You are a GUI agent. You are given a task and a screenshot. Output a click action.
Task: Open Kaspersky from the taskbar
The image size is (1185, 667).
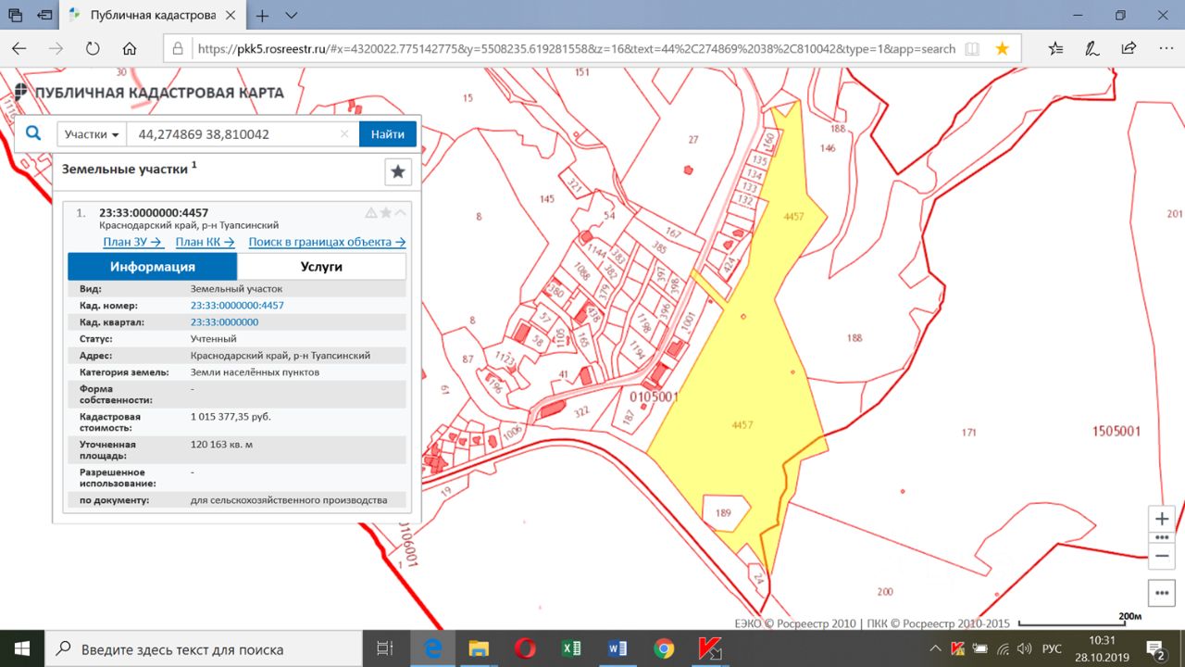[x=710, y=648]
